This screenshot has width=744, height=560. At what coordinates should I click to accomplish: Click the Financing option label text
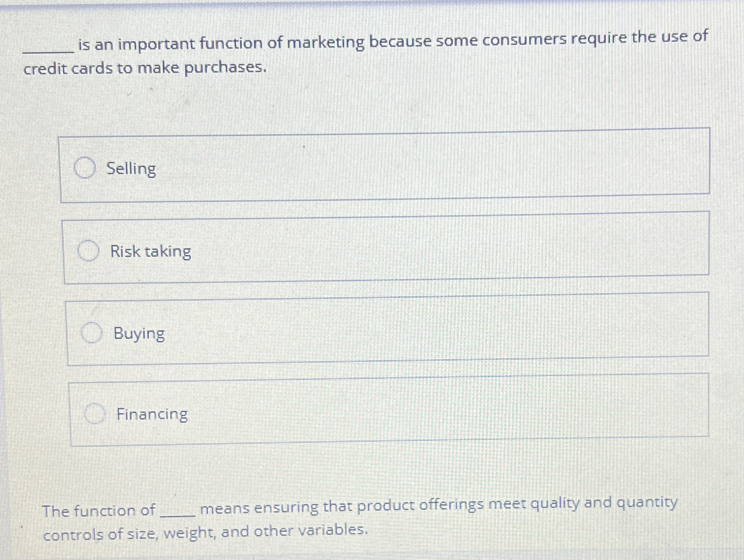click(x=152, y=414)
